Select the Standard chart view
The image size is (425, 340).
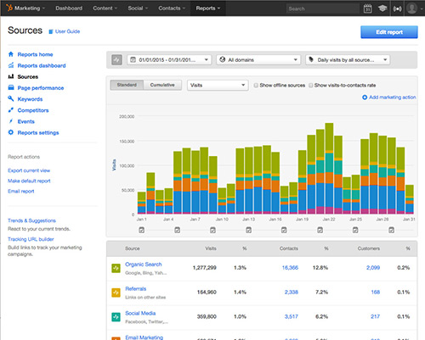click(127, 85)
